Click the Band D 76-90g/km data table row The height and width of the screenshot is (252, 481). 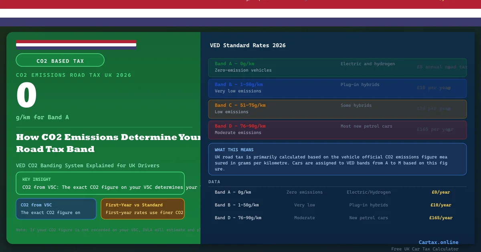point(337,218)
